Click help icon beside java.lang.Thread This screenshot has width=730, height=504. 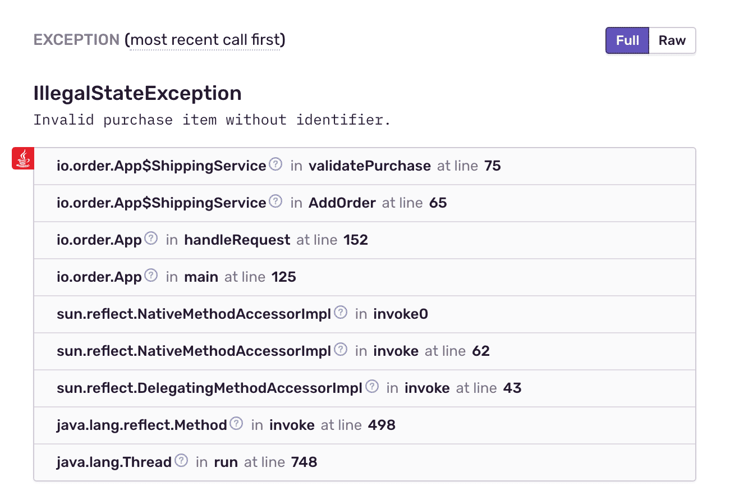click(x=181, y=461)
